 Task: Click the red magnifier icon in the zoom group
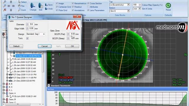(5, 10)
